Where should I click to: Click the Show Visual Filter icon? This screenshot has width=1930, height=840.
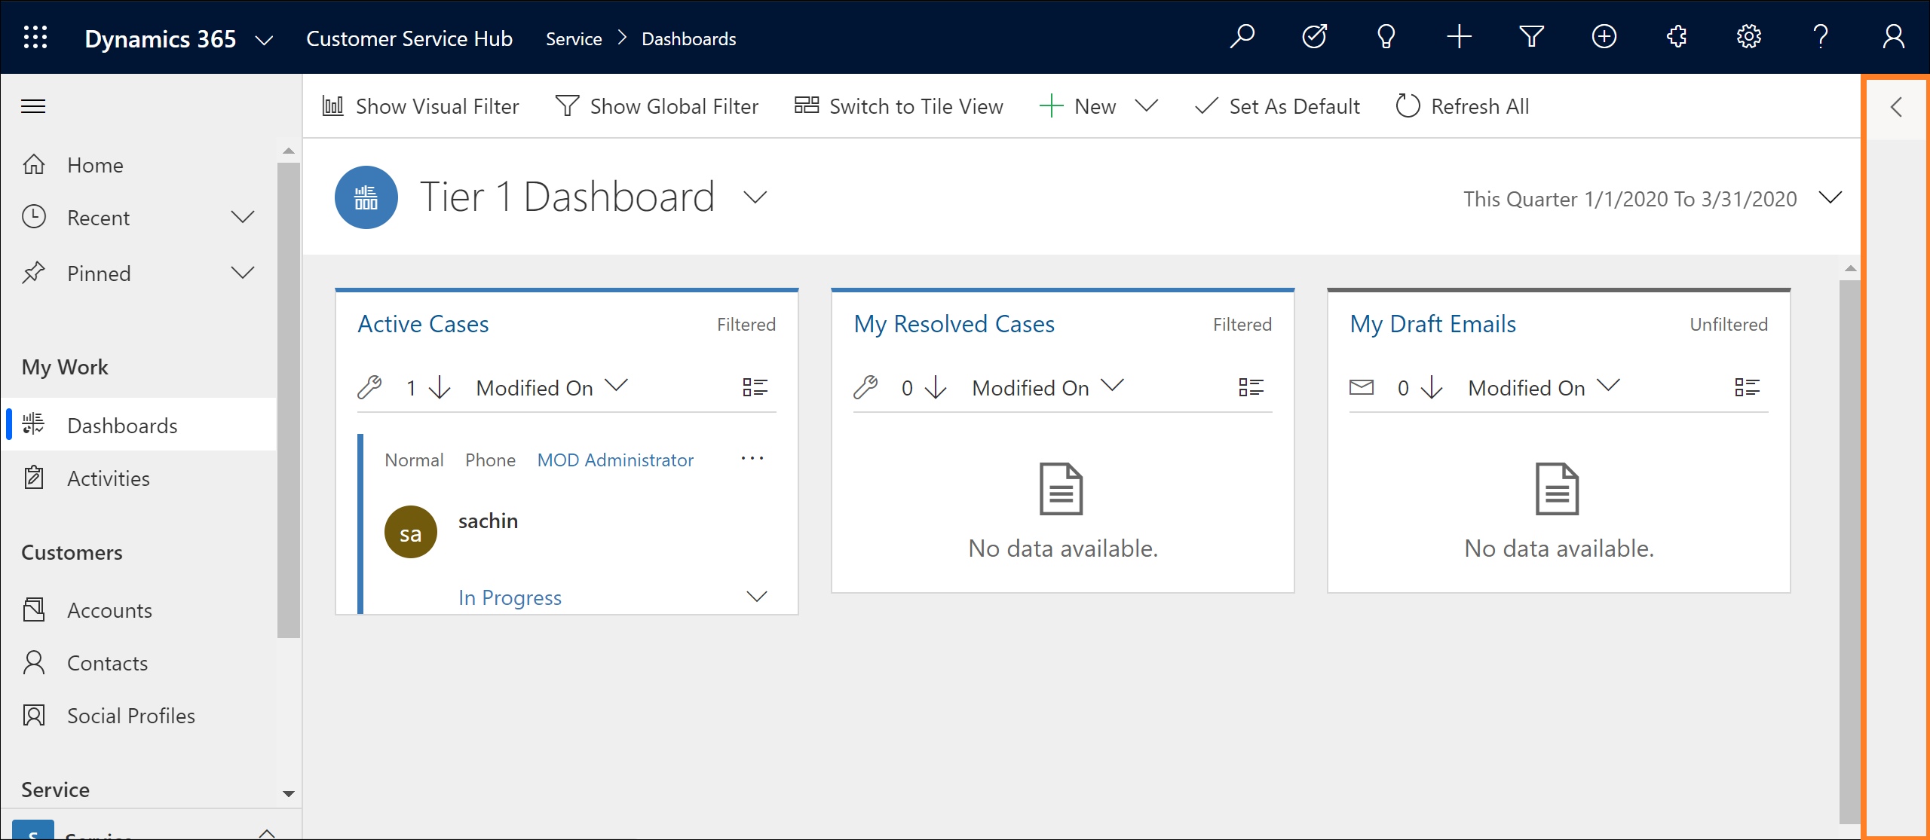331,105
